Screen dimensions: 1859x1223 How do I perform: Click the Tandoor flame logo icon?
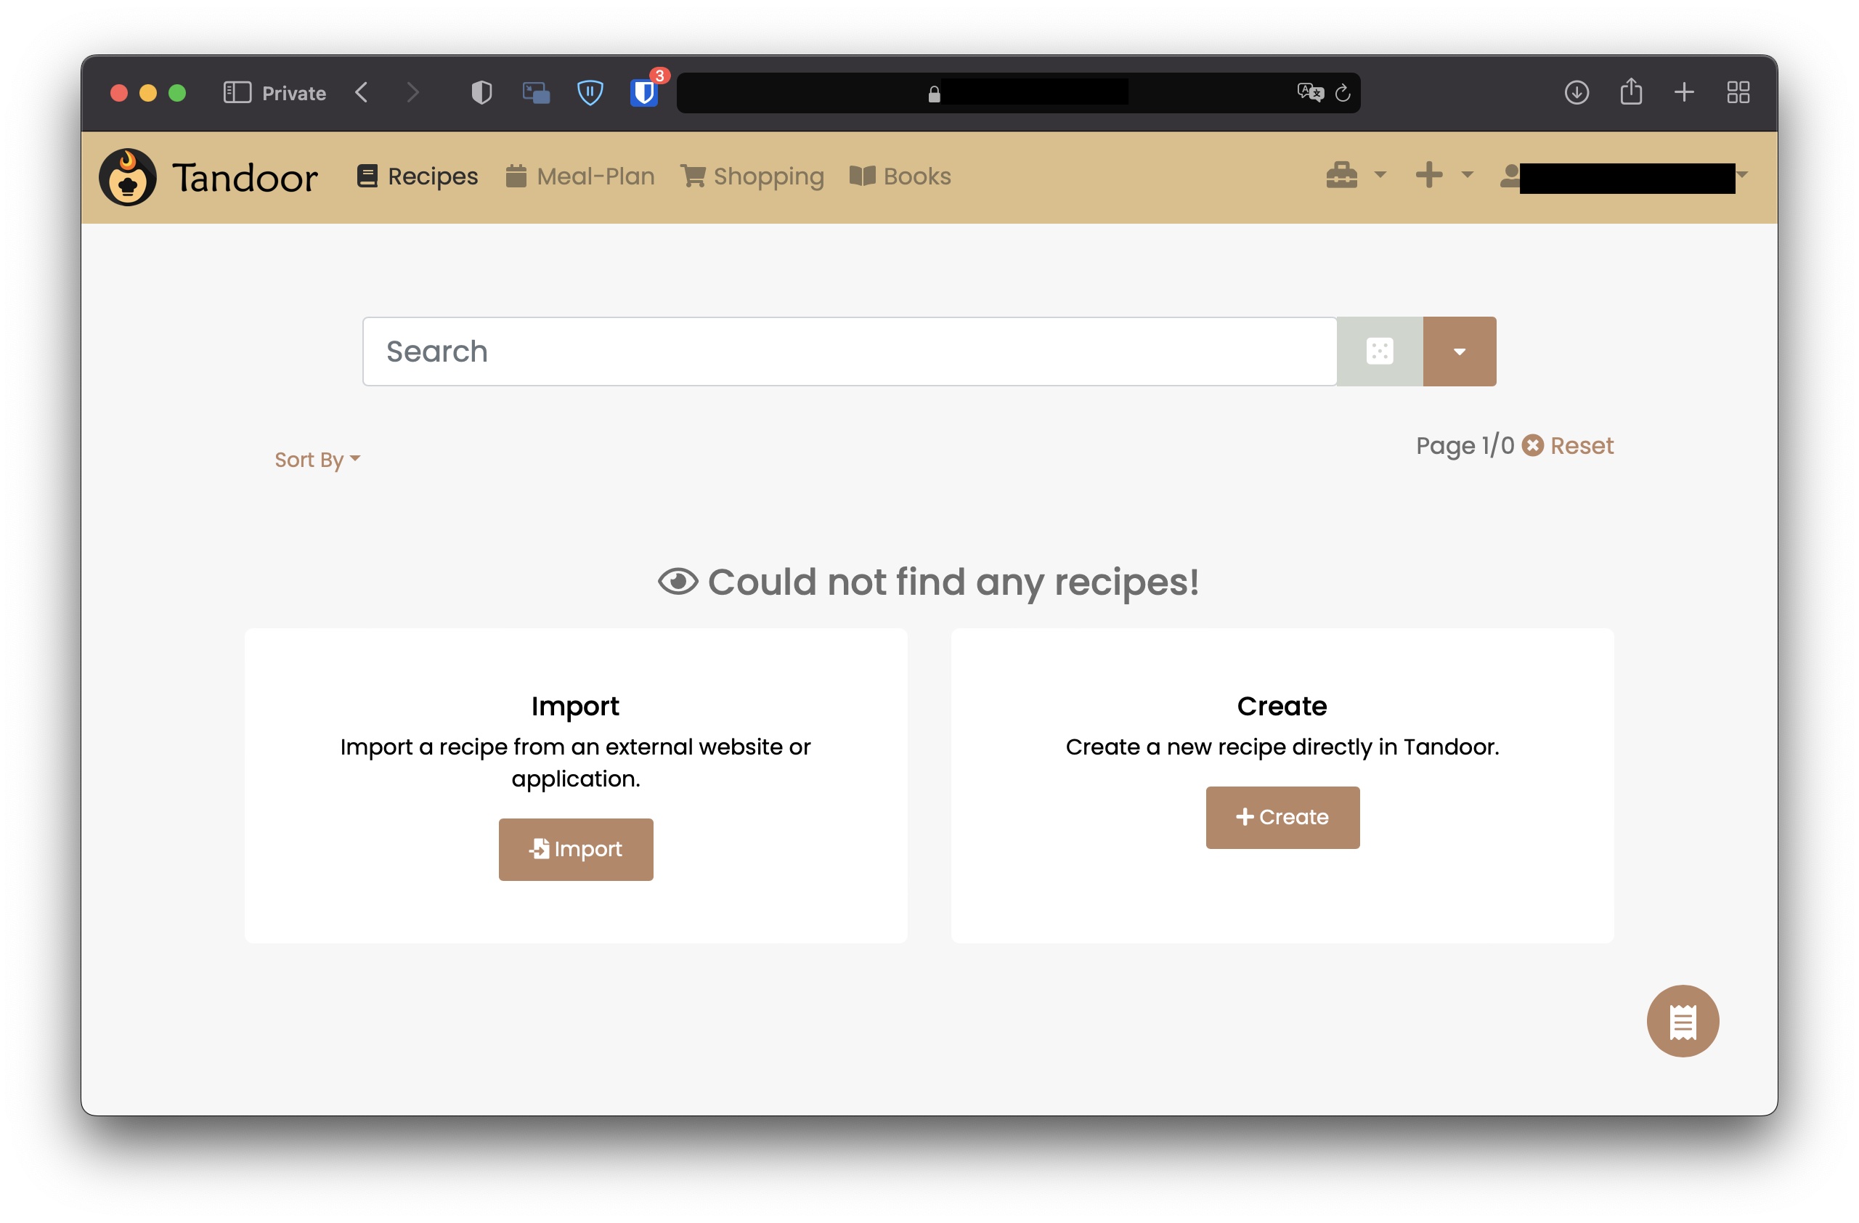click(x=130, y=175)
